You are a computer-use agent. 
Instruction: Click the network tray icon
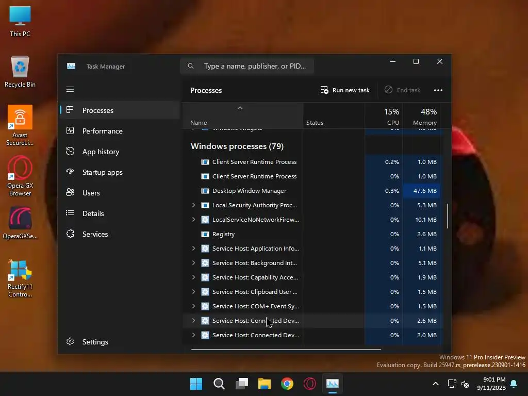point(452,384)
